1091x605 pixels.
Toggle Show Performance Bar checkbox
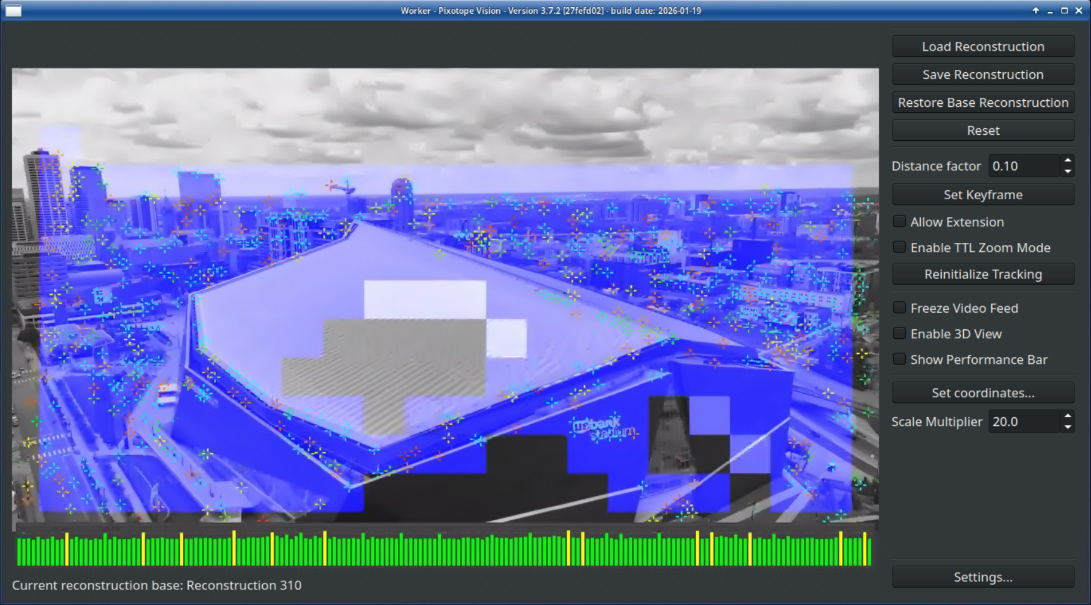click(x=899, y=359)
